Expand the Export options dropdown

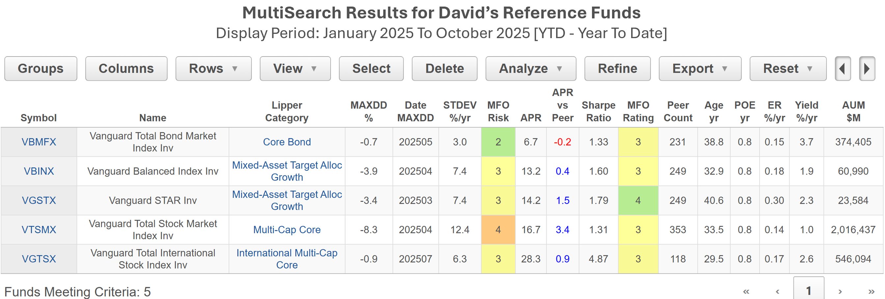pyautogui.click(x=700, y=69)
